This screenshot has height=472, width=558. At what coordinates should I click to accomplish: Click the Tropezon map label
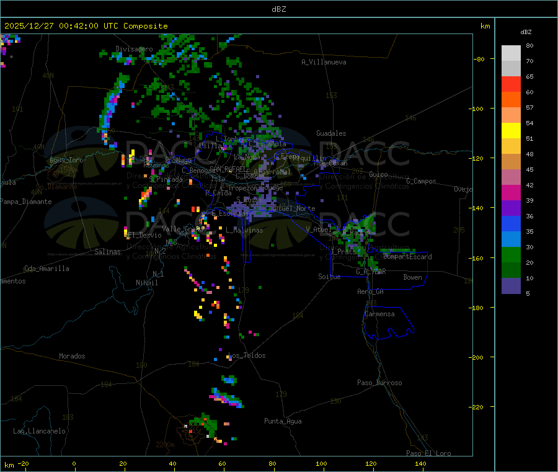pyautogui.click(x=242, y=187)
